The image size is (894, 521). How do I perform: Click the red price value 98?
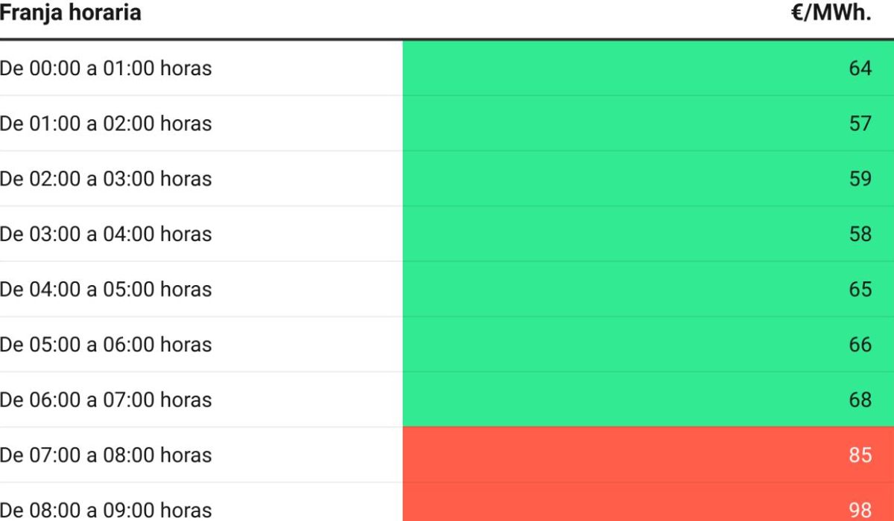click(x=860, y=510)
